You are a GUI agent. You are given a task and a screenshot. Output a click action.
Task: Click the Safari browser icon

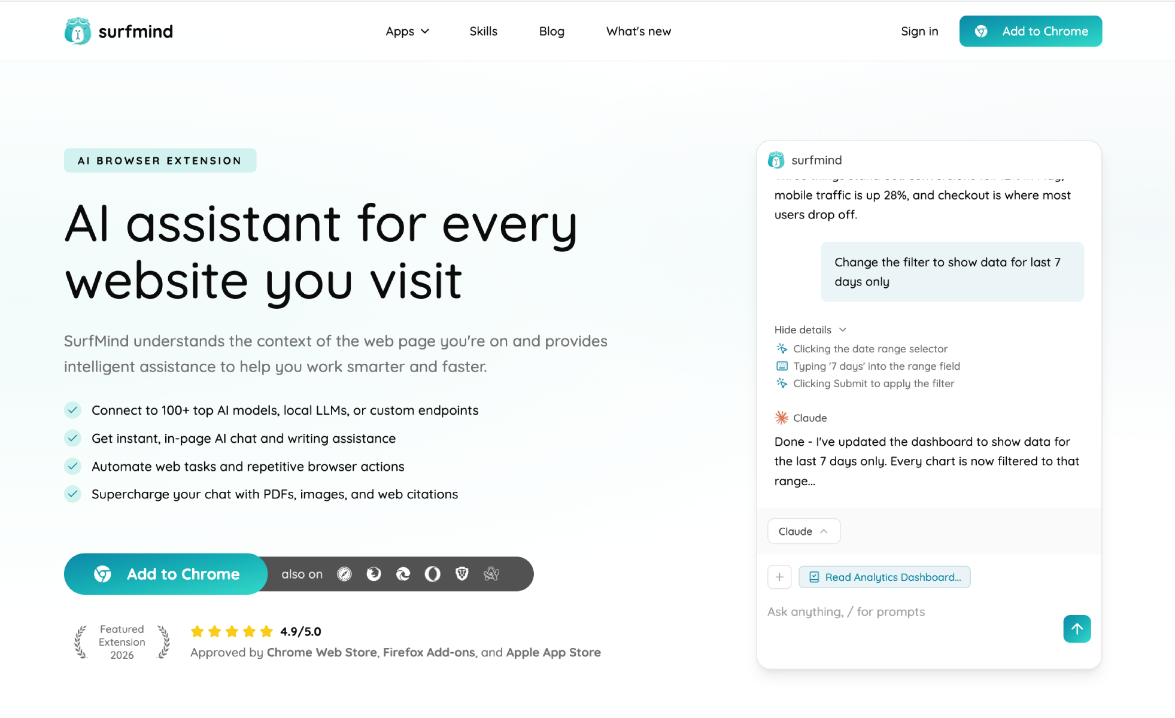pyautogui.click(x=344, y=574)
